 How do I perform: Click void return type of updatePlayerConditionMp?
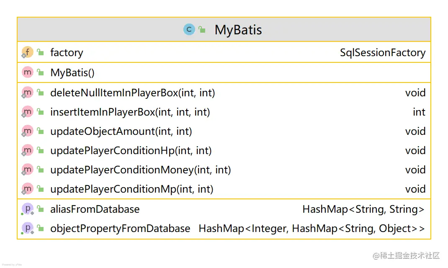coord(415,189)
